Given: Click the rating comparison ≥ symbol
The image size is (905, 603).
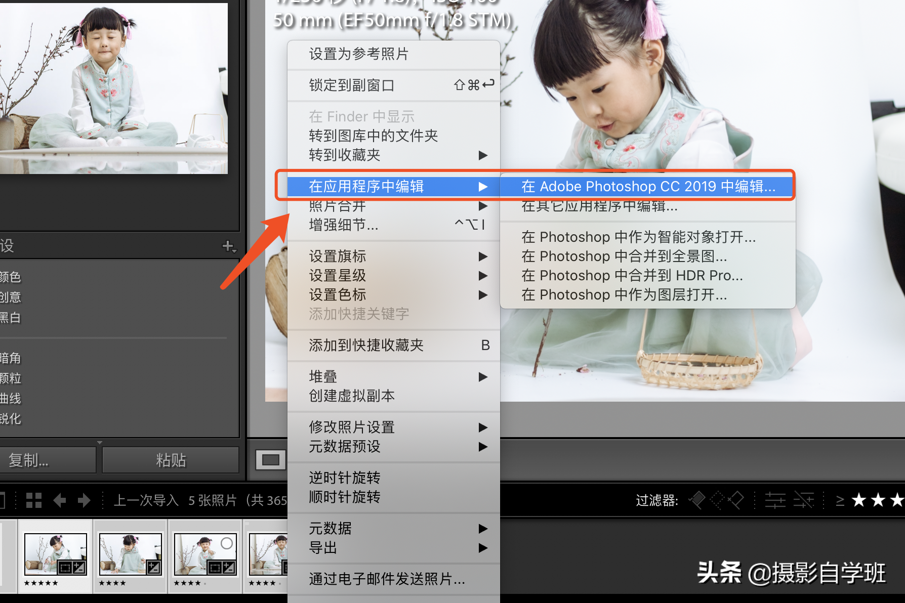Looking at the screenshot, I should 840,500.
